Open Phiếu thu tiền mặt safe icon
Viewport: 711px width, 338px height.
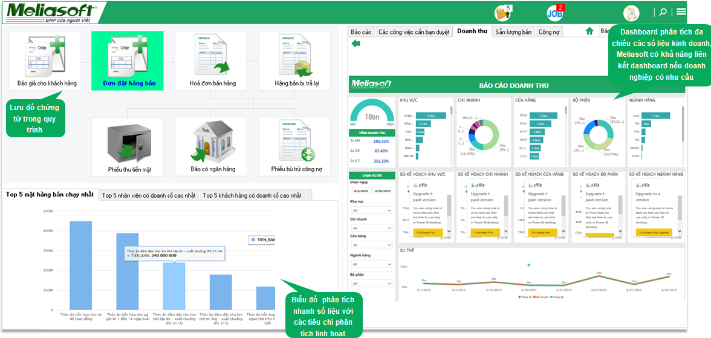pos(128,146)
